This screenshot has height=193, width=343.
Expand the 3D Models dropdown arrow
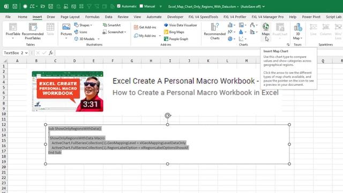point(99,39)
